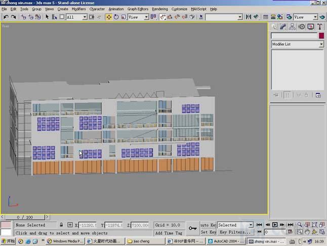Click the red object color swatch
This screenshot has height=246, width=327.
pyautogui.click(x=321, y=36)
